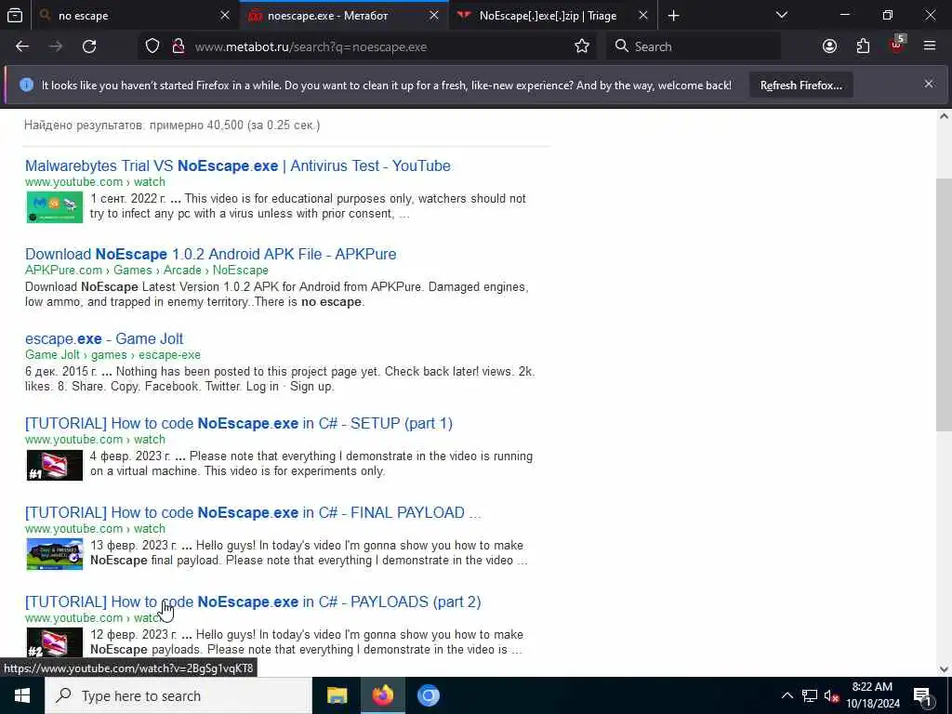The width and height of the screenshot is (952, 714).
Task: Dismiss the Firefox refresh notification bar
Action: pyautogui.click(x=929, y=85)
